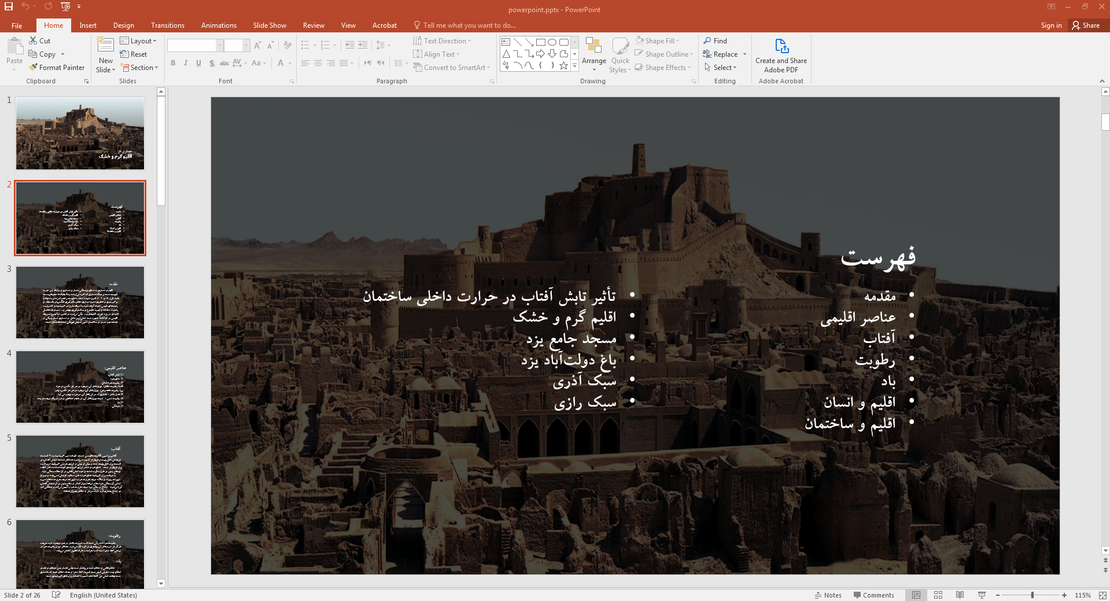Click the New Slide icon
1110x601 pixels.
(x=105, y=46)
